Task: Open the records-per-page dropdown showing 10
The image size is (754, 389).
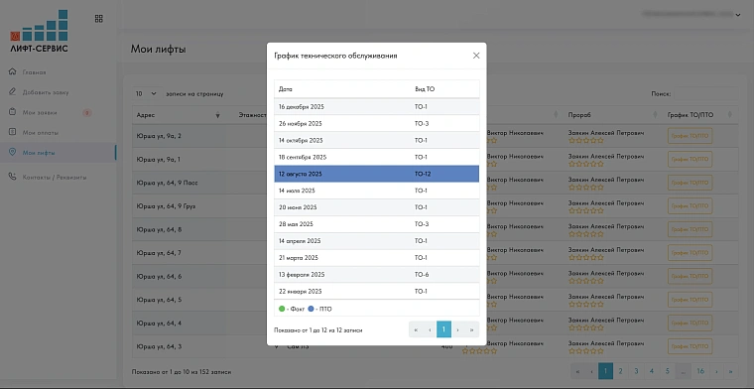Action: coord(147,93)
